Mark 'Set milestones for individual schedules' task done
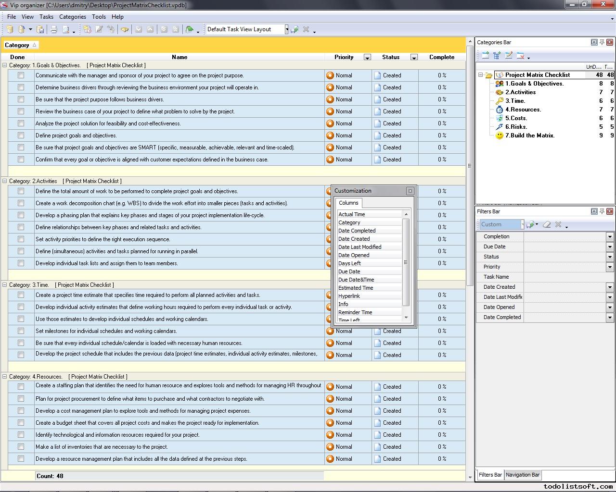The image size is (616, 492). pos(21,331)
